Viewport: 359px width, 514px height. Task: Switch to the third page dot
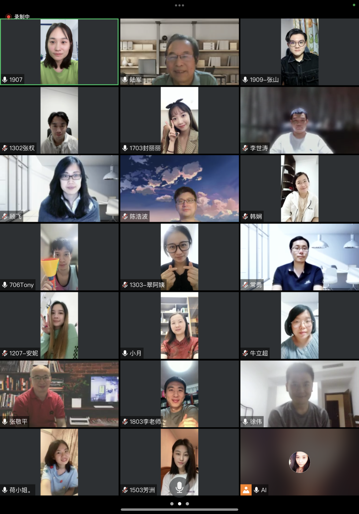[187, 504]
